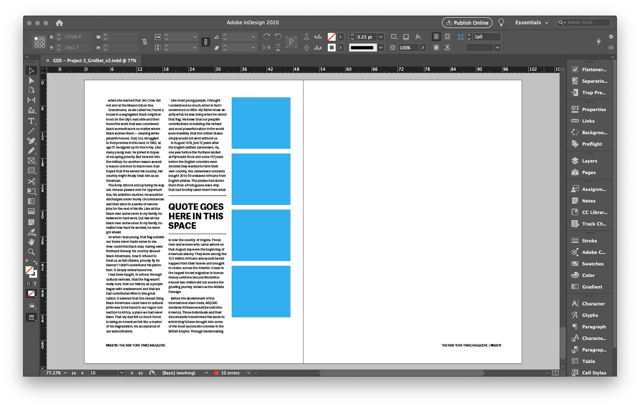
Task: Open the Swatches panel
Action: point(592,264)
